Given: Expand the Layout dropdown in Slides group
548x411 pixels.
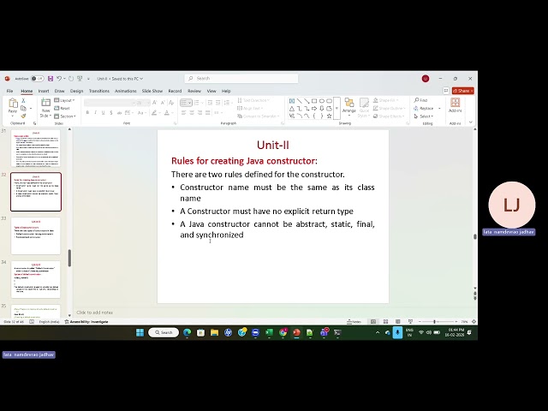Looking at the screenshot, I should (66, 100).
